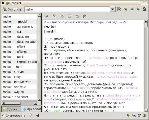Click word list horizontal scrollbar thumb
This screenshot has width=149, height=120.
pyautogui.click(x=12, y=103)
